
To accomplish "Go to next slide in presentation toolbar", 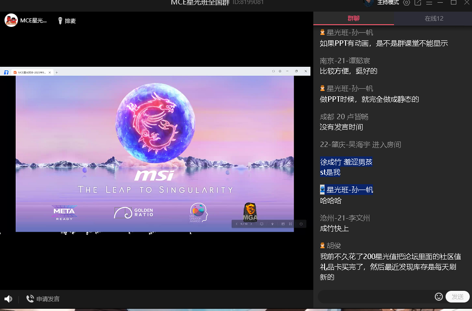I will tap(251, 224).
